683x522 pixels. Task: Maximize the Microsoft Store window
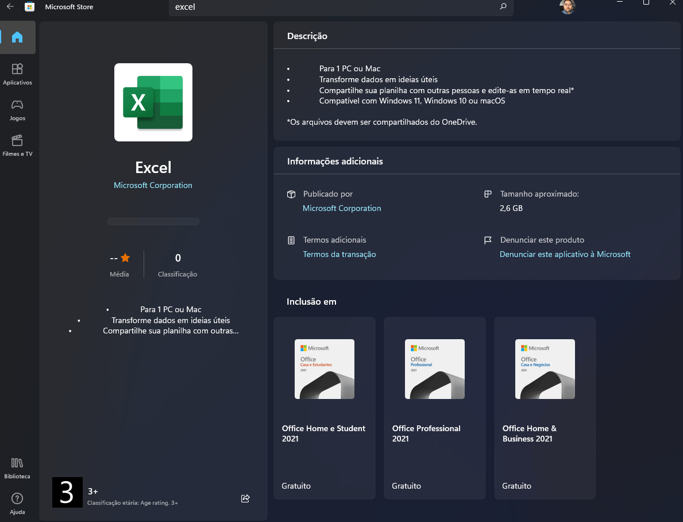(x=646, y=3)
